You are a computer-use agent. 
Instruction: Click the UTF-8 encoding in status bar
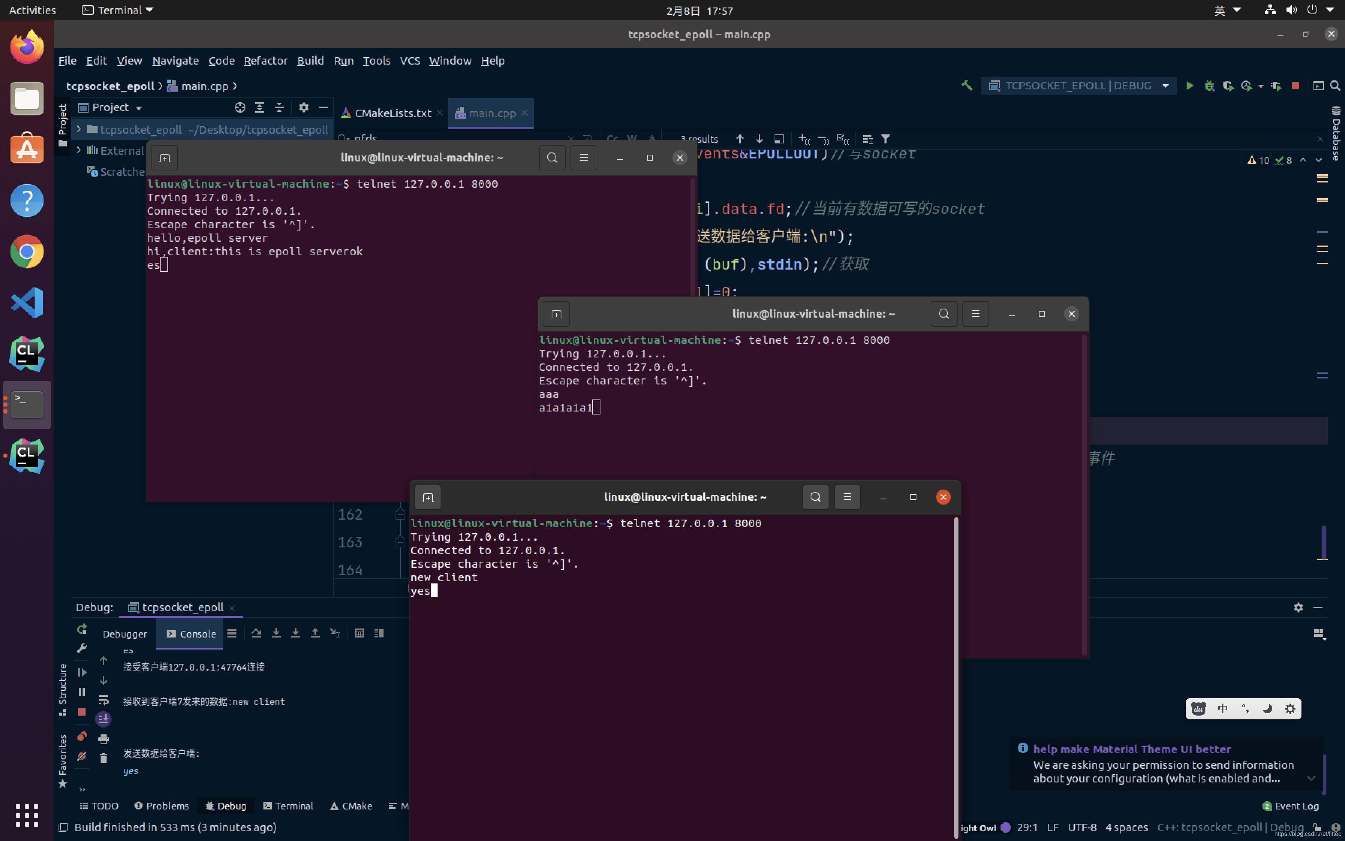point(1082,827)
